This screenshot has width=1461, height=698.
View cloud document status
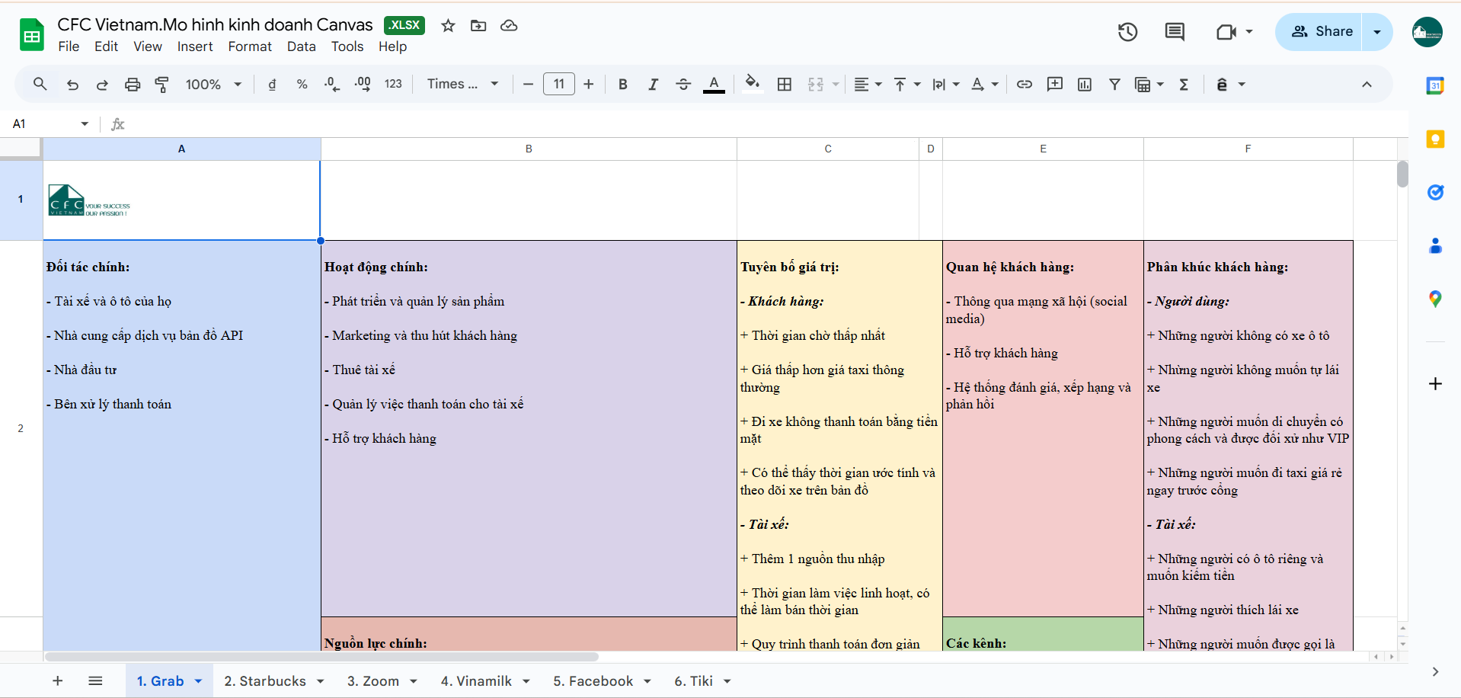pyautogui.click(x=509, y=26)
